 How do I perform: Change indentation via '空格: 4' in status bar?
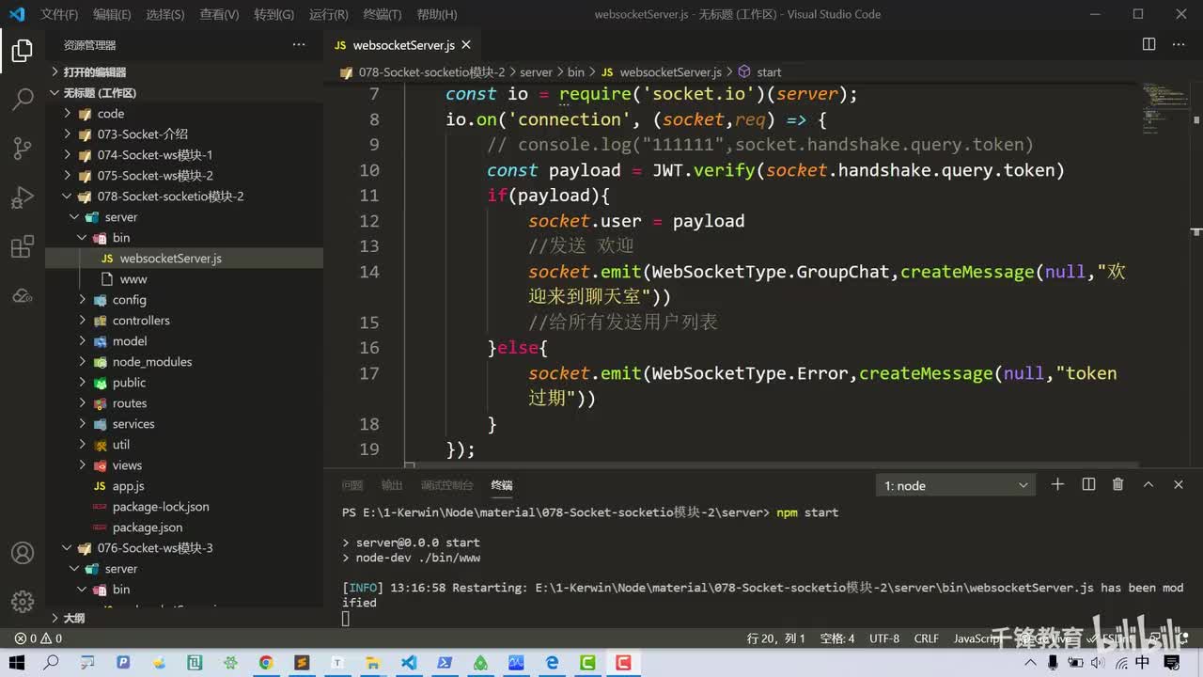[837, 638]
